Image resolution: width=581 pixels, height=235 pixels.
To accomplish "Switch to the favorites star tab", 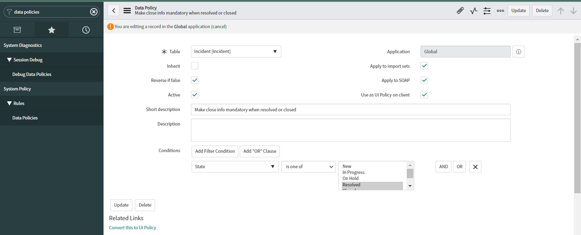I will click(52, 30).
